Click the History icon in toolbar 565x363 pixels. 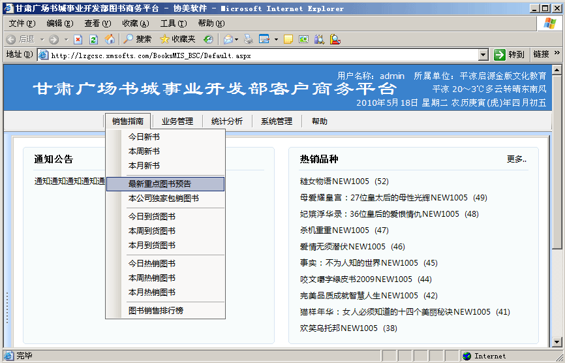click(208, 39)
